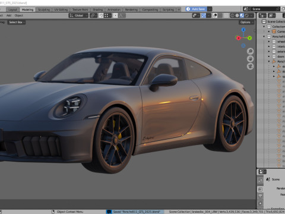The image size is (285, 214).
Task: Open the Render properties tab
Action: tap(260, 190)
